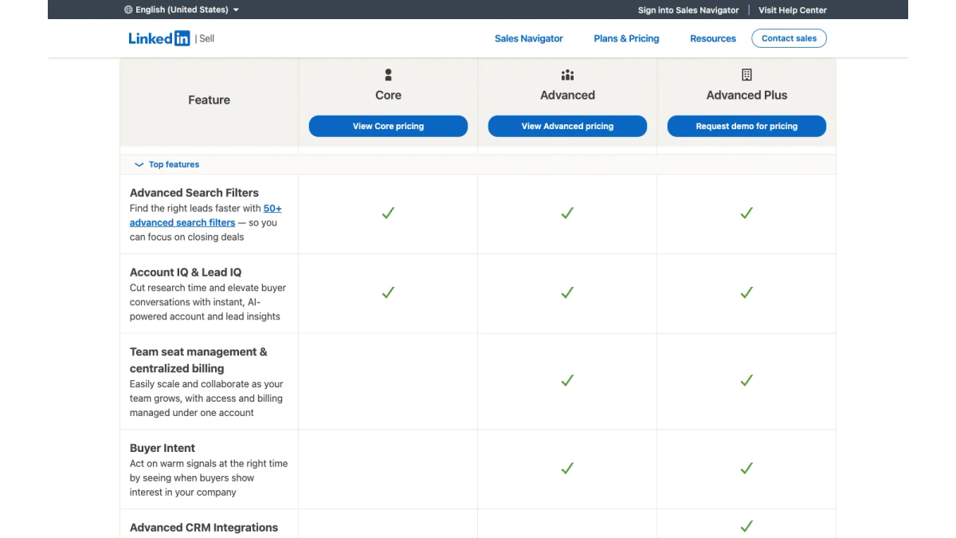Click the View Advanced pricing button

point(567,126)
